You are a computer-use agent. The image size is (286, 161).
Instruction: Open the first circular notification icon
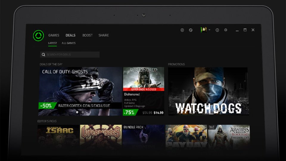(x=182, y=30)
